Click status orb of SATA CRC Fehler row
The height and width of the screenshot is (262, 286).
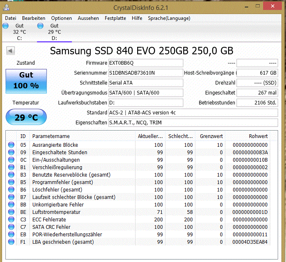click(11, 227)
